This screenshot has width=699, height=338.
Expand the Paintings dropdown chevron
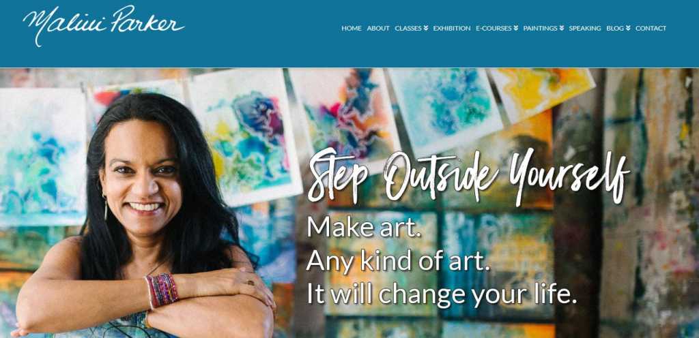(562, 28)
